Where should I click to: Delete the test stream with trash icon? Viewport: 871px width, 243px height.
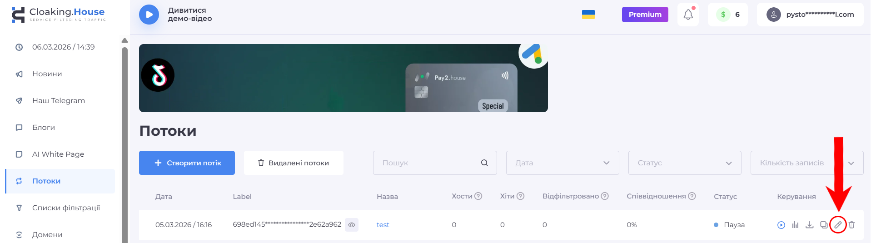(x=852, y=225)
